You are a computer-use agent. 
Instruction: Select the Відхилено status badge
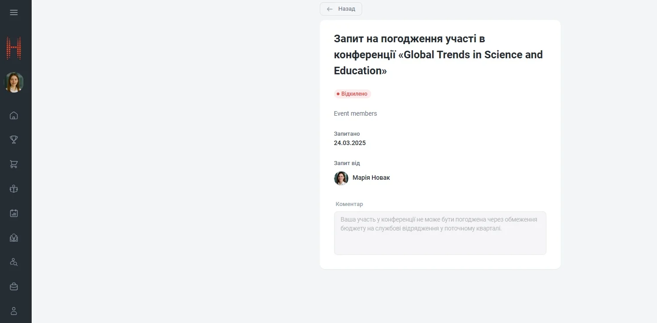352,93
